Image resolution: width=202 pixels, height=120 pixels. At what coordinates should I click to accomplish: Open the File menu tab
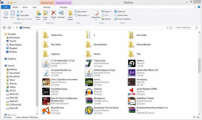(6, 7)
